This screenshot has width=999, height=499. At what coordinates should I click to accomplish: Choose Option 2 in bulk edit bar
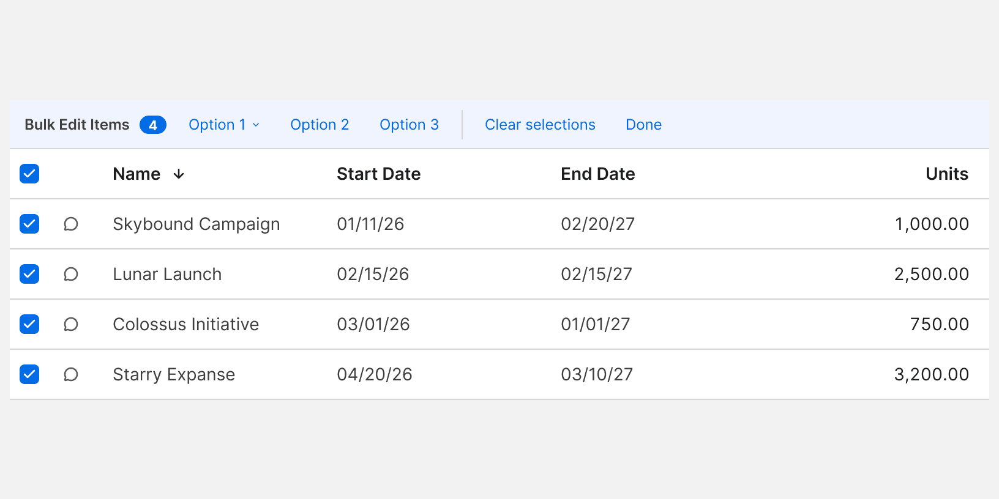[x=320, y=125]
